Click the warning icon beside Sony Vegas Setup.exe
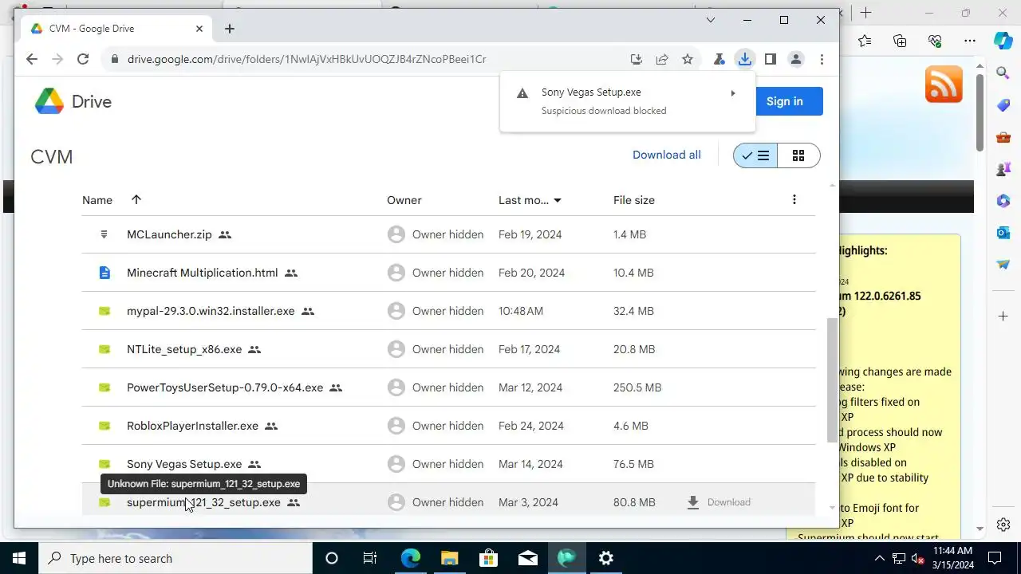1021x574 pixels. point(522,93)
